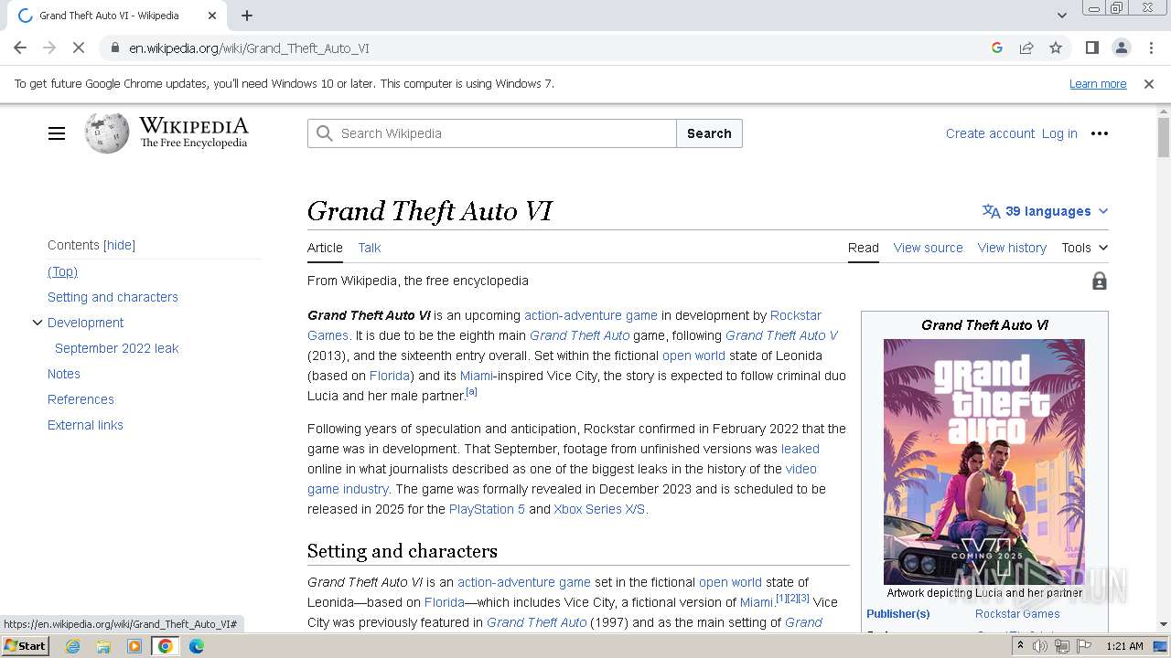Click the taskbar clock showing 1:21 AM

pos(1124,646)
